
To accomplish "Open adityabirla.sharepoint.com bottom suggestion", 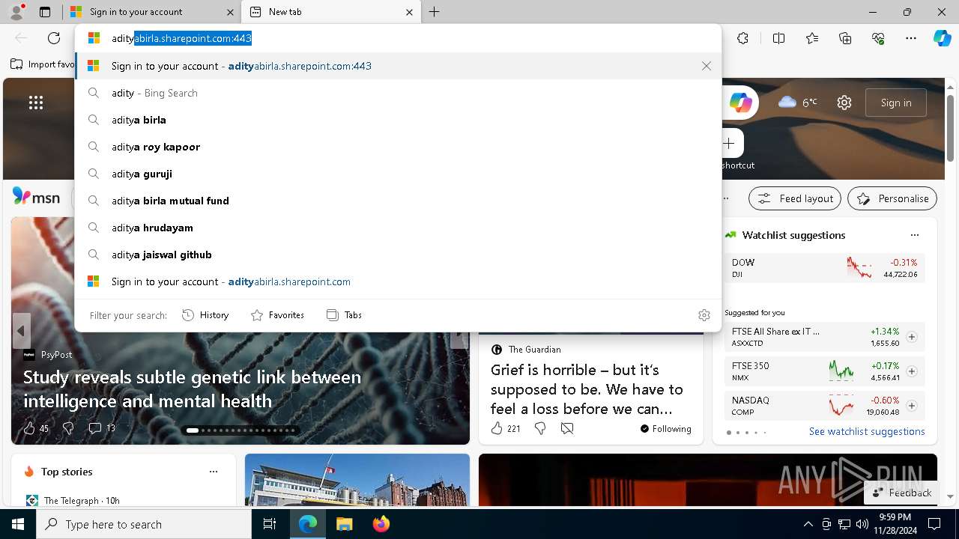I will click(x=398, y=281).
